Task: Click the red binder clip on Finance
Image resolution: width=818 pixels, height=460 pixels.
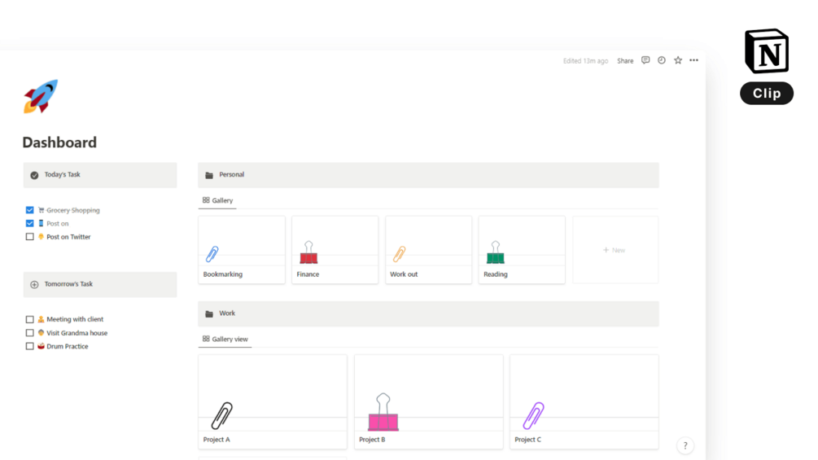Action: click(x=308, y=252)
